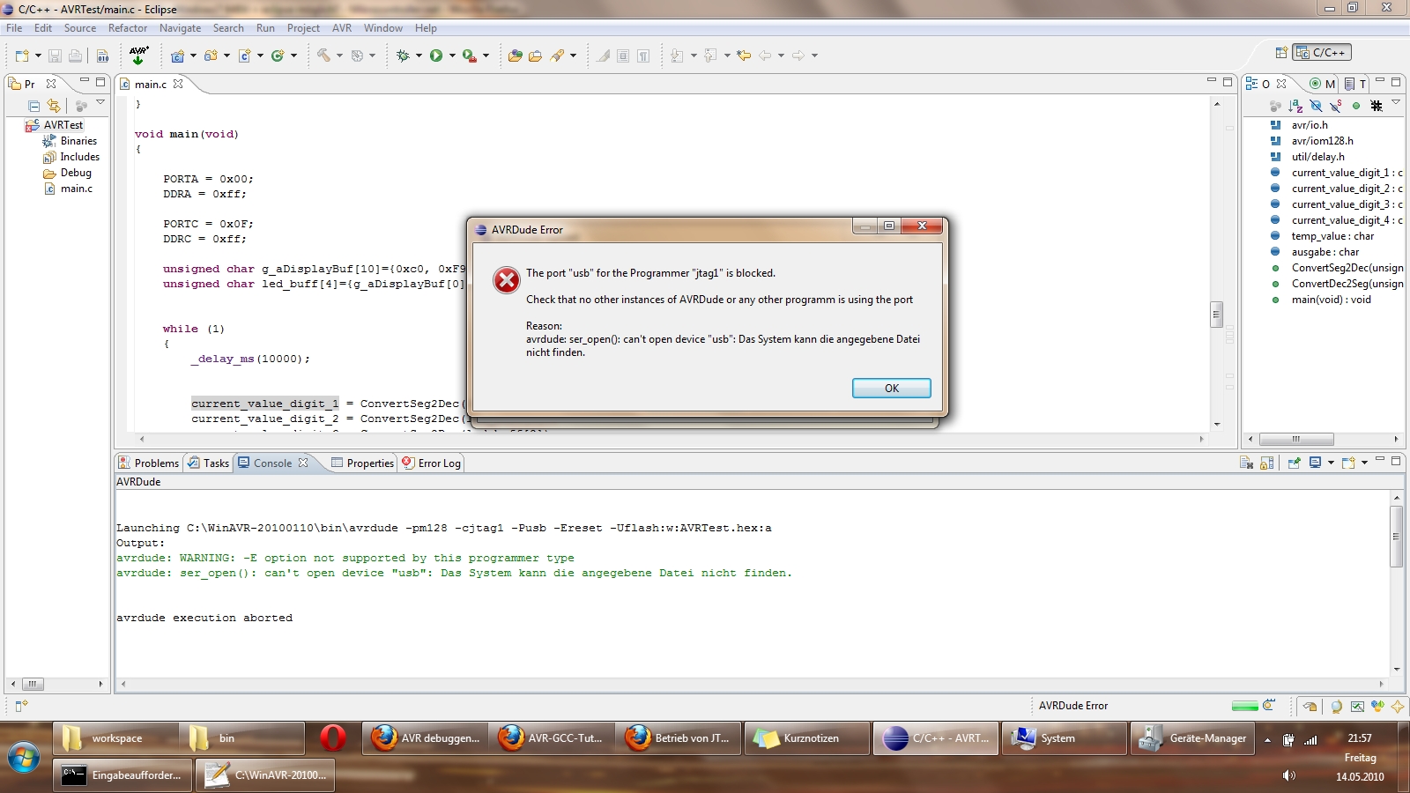
Task: Open Outline view menu triangle
Action: tap(1396, 103)
